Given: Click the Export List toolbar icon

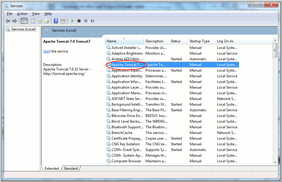Looking at the screenshot, I should tap(47, 21).
